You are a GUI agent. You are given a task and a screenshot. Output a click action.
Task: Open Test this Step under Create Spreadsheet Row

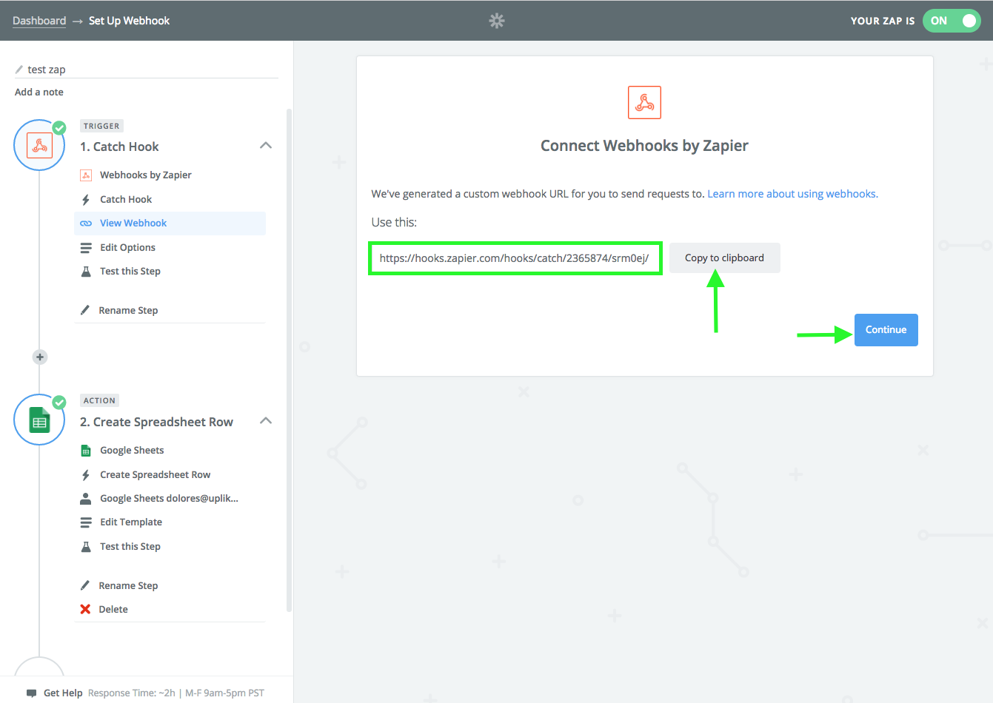pyautogui.click(x=130, y=547)
